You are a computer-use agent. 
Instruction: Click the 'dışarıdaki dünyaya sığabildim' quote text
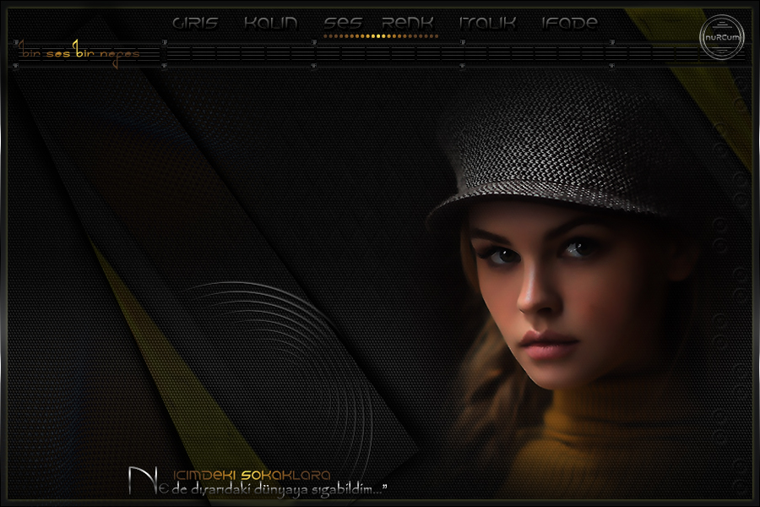pos(279,489)
